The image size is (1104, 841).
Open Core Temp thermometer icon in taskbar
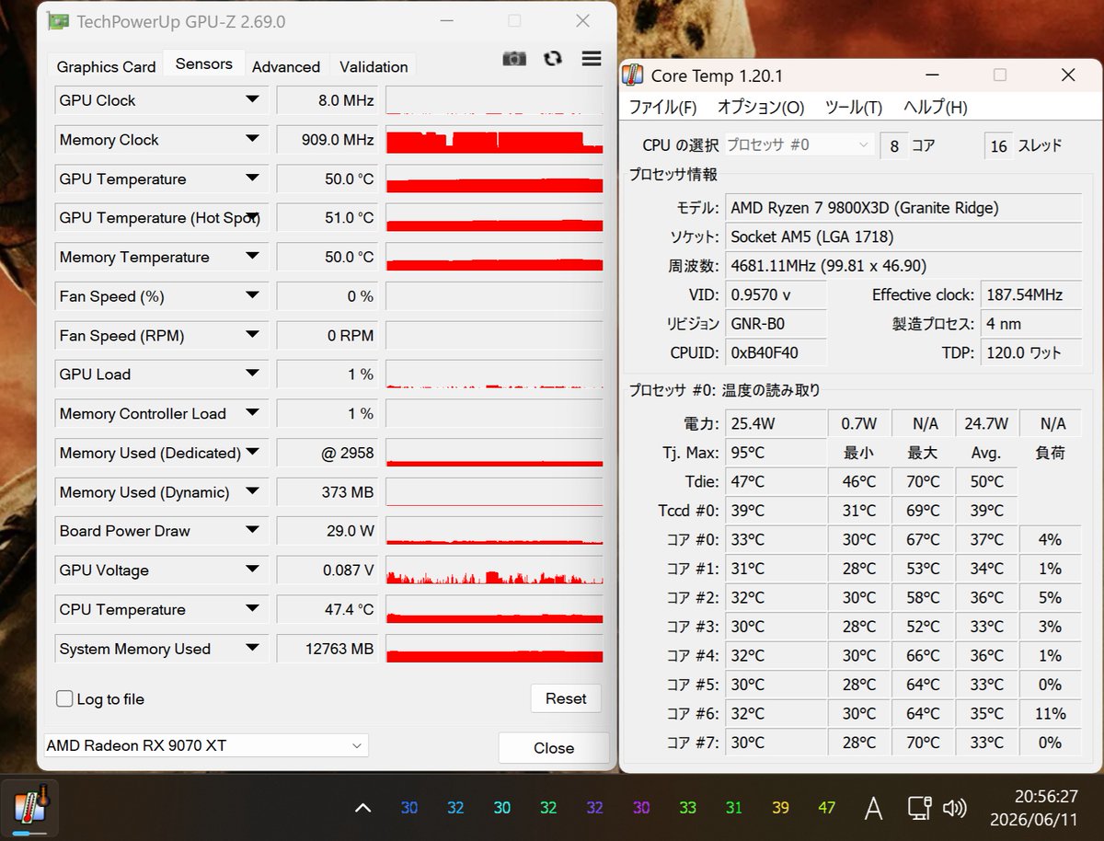pyautogui.click(x=29, y=807)
